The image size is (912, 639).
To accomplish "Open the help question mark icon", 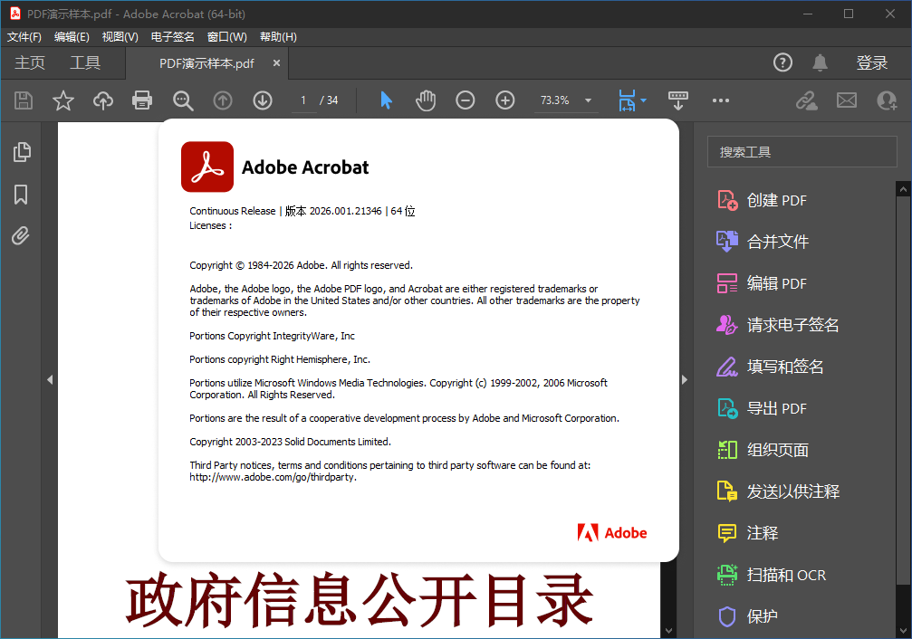I will [782, 62].
